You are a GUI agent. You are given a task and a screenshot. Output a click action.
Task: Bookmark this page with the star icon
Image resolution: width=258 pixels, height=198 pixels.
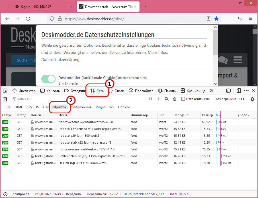[x=216, y=19]
